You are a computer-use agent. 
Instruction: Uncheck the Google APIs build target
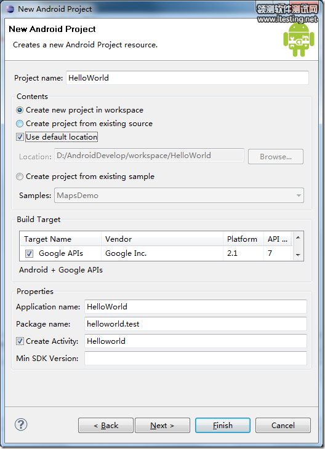(29, 253)
